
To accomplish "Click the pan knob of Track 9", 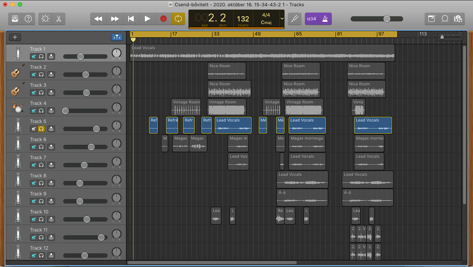I will point(116,198).
